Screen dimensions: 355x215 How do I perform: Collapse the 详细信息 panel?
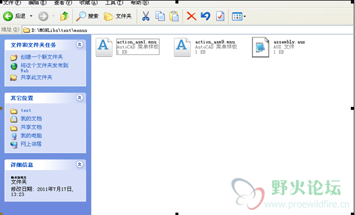[79, 164]
